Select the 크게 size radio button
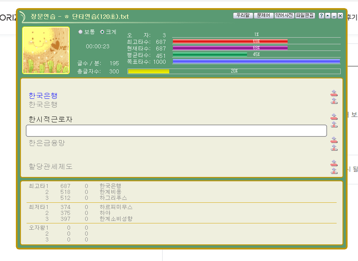Viewport: 358px width, 261px height. (x=102, y=32)
